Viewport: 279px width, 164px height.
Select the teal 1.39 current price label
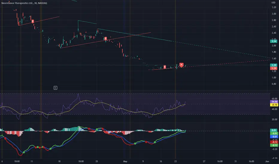[x=274, y=65]
